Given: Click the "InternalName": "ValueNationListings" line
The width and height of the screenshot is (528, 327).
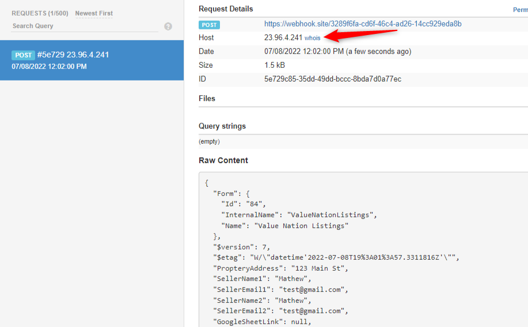Looking at the screenshot, I should (299, 215).
